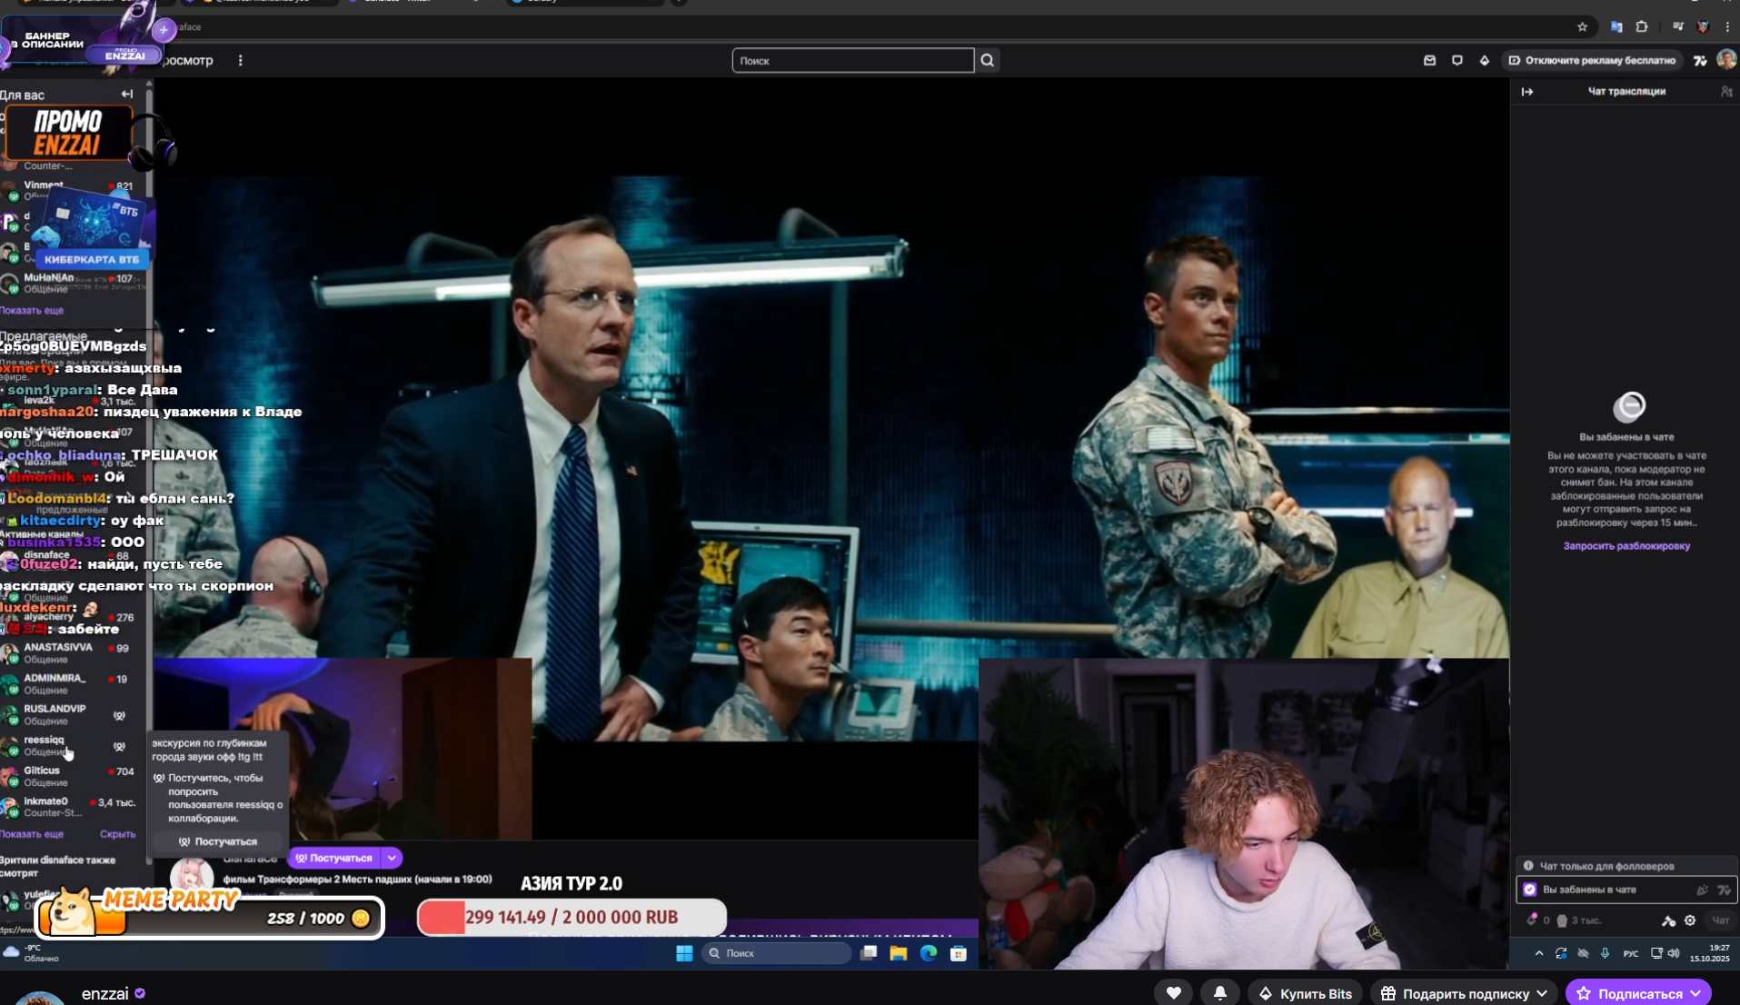The image size is (1740, 1005).
Task: Click Купить Bits button
Action: [1306, 993]
